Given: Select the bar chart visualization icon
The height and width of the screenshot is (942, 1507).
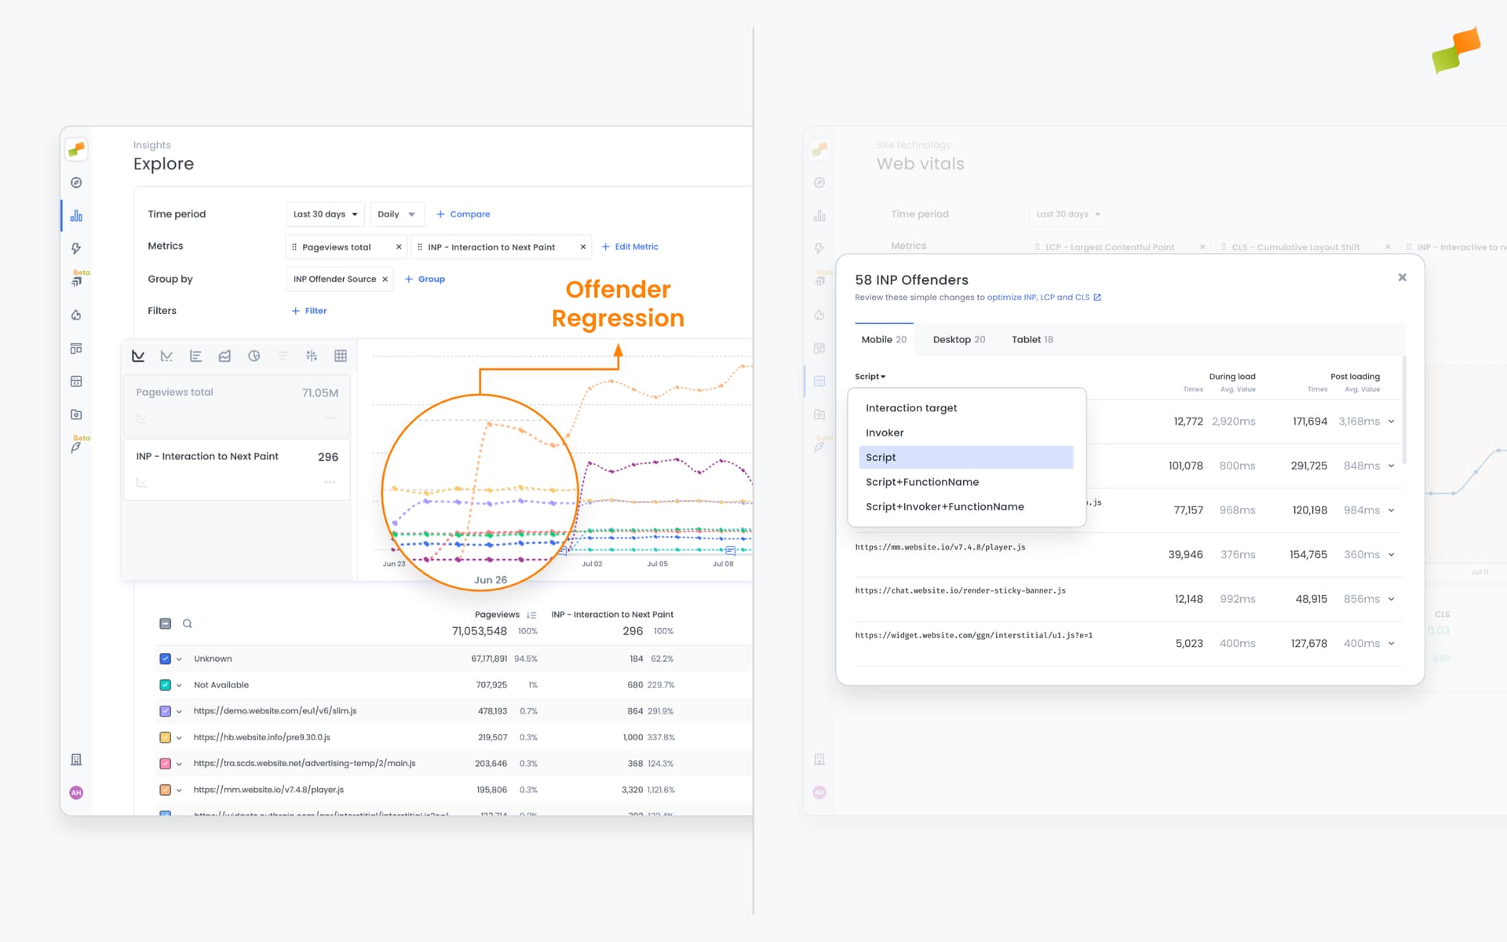Looking at the screenshot, I should click(x=195, y=356).
